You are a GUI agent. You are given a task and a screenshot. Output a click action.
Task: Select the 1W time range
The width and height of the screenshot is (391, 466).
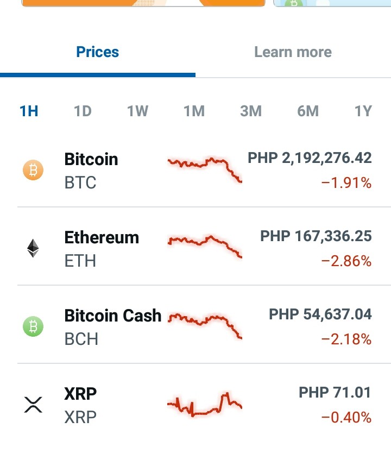click(x=137, y=111)
